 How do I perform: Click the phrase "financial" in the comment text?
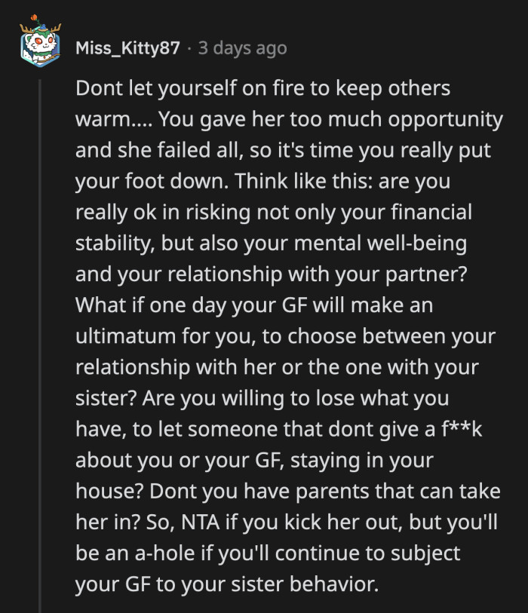click(432, 213)
